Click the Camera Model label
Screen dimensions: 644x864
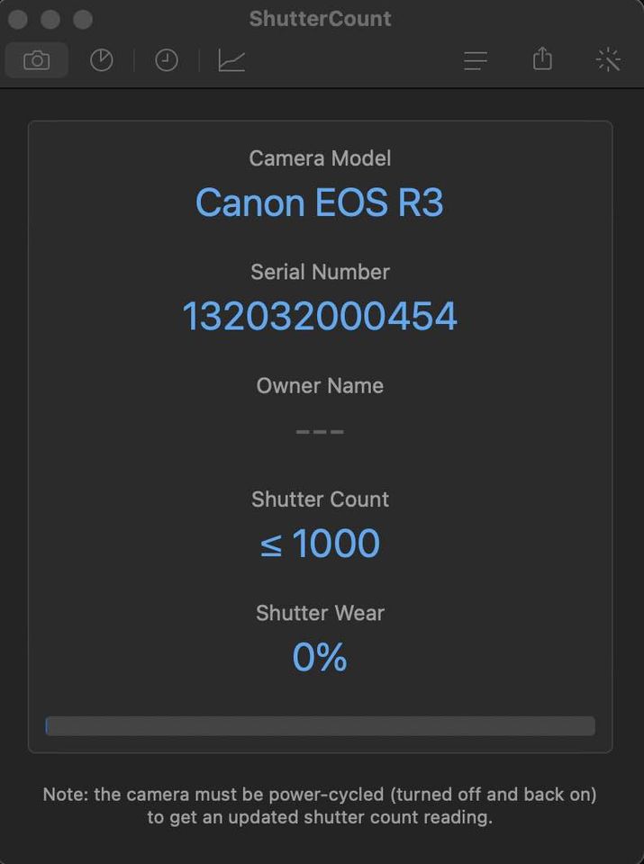click(320, 158)
